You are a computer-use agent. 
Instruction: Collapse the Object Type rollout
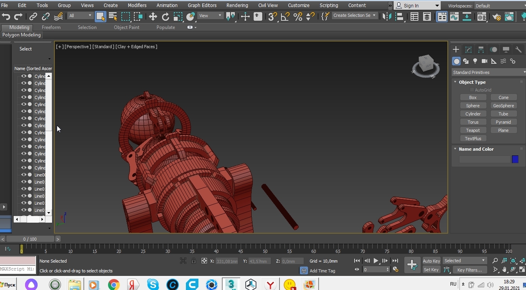click(455, 82)
